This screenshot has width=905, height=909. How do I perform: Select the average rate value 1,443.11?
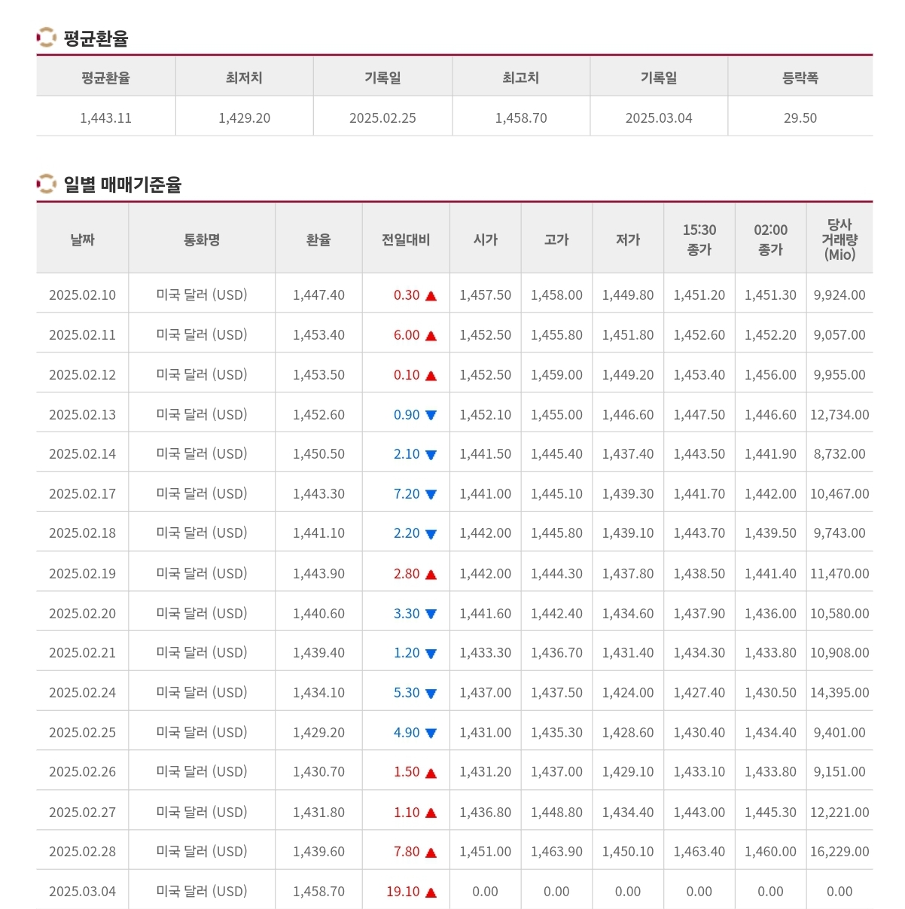click(105, 118)
